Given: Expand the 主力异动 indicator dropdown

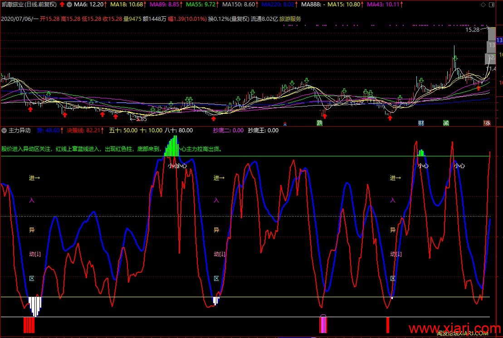Looking at the screenshot, I should [x=4, y=130].
